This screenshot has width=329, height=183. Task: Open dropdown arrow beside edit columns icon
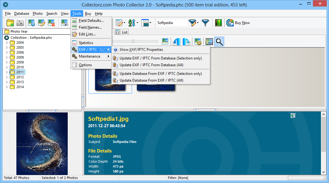point(124,23)
